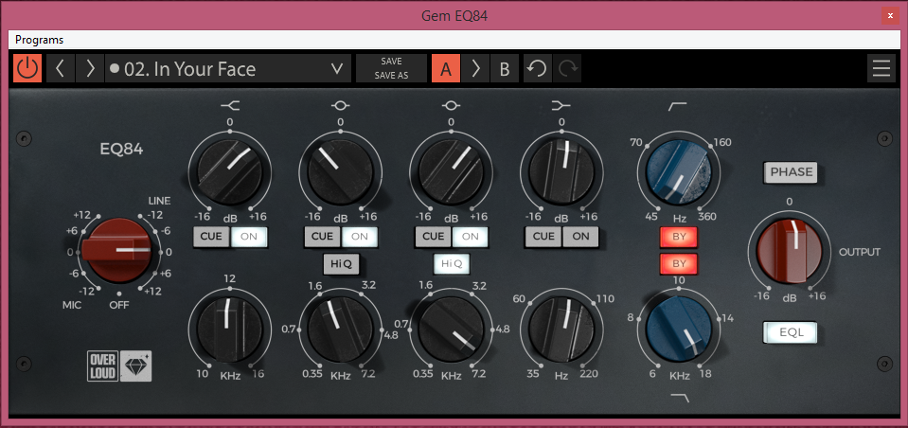Click the OUTPUT label

pos(860,252)
